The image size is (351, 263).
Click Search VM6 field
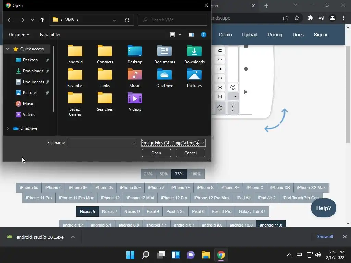[x=173, y=20]
